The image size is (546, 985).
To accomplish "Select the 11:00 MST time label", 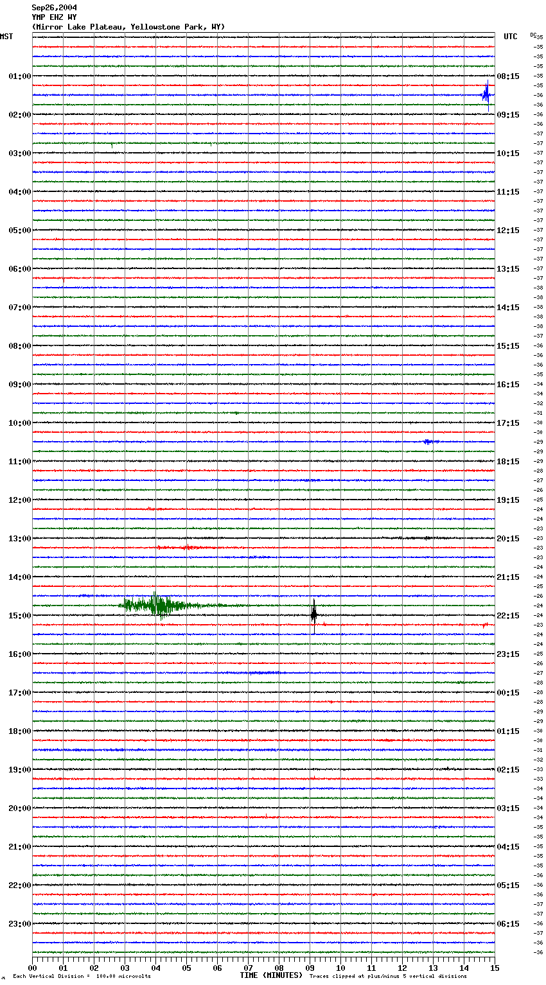I will 20,462.
